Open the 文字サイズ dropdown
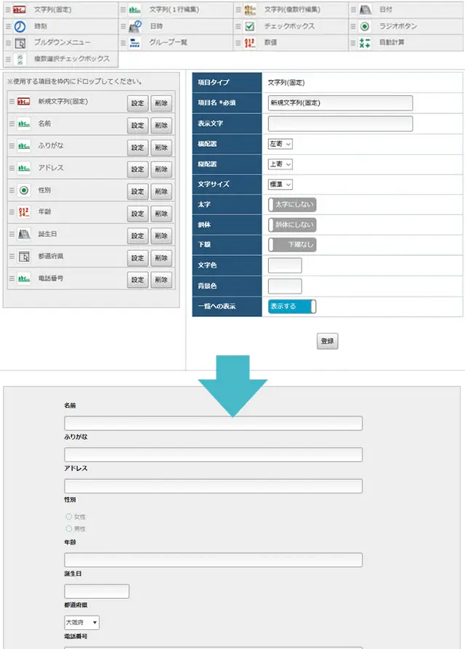 click(x=280, y=185)
